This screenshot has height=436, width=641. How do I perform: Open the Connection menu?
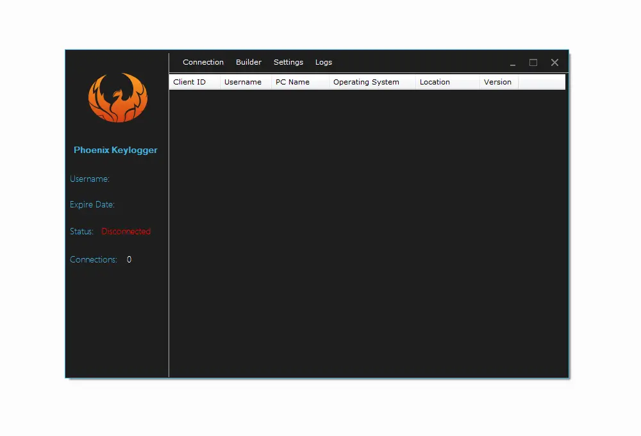tap(203, 62)
